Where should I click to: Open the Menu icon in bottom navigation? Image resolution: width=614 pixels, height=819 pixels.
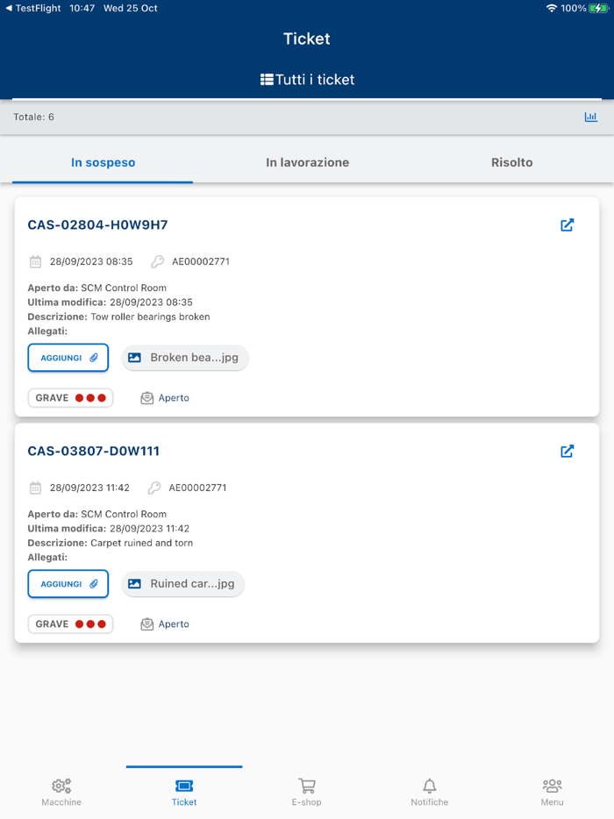pos(552,790)
